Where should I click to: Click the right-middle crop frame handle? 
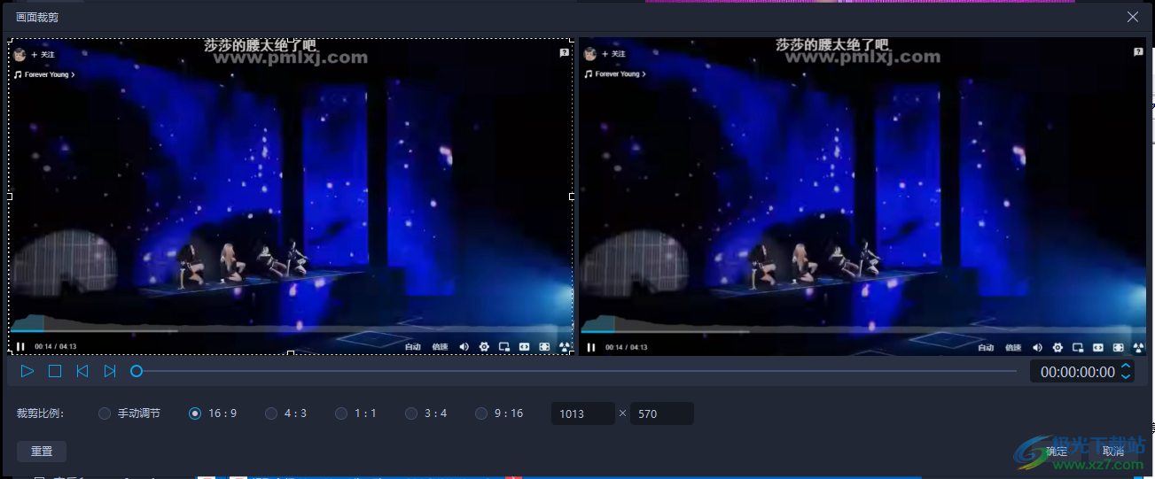pyautogui.click(x=572, y=197)
